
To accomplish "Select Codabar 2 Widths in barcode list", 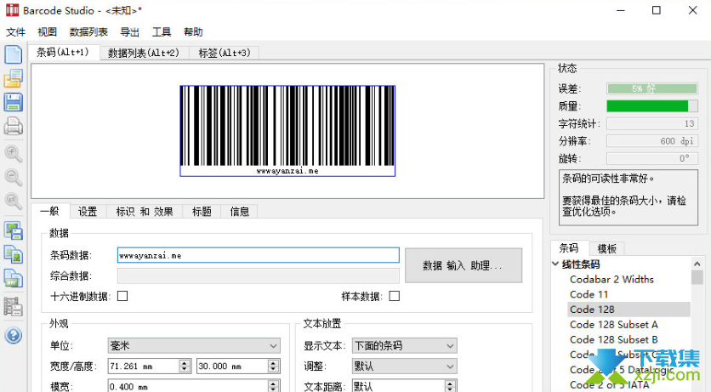I will tap(611, 279).
